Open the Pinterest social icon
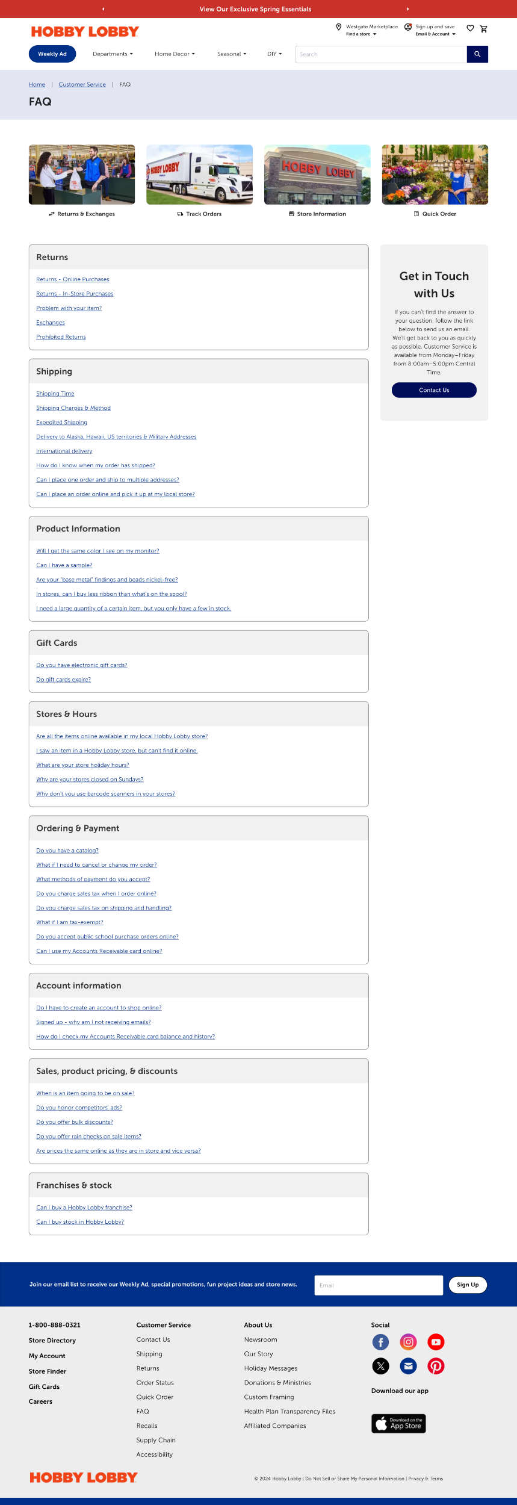The image size is (517, 1505). pos(436,1367)
